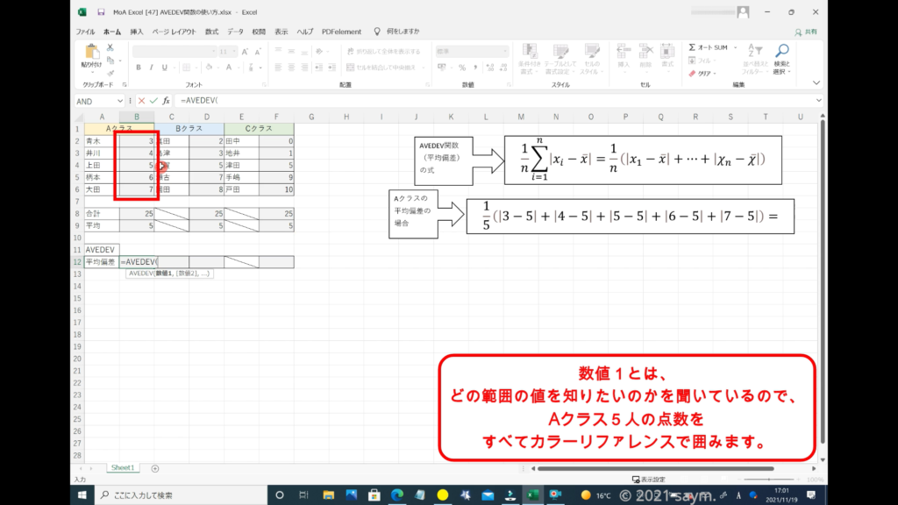The width and height of the screenshot is (898, 505).
Task: Click the Paste clipboard icon
Action: click(91, 52)
